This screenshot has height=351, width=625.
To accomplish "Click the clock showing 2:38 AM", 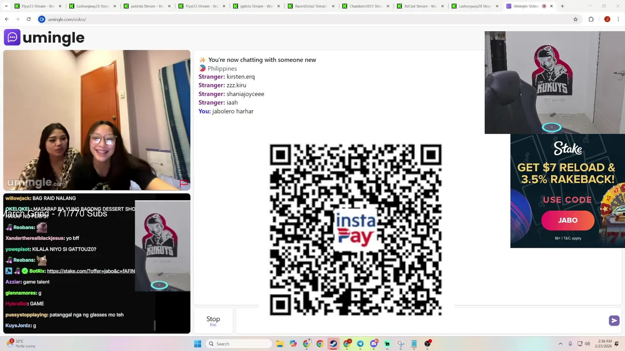I will (604, 341).
